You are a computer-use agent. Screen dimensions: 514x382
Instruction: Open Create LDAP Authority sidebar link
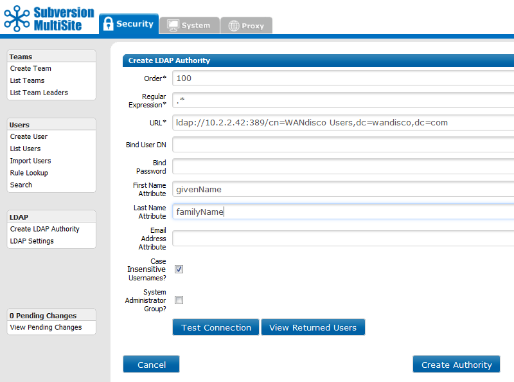(44, 229)
